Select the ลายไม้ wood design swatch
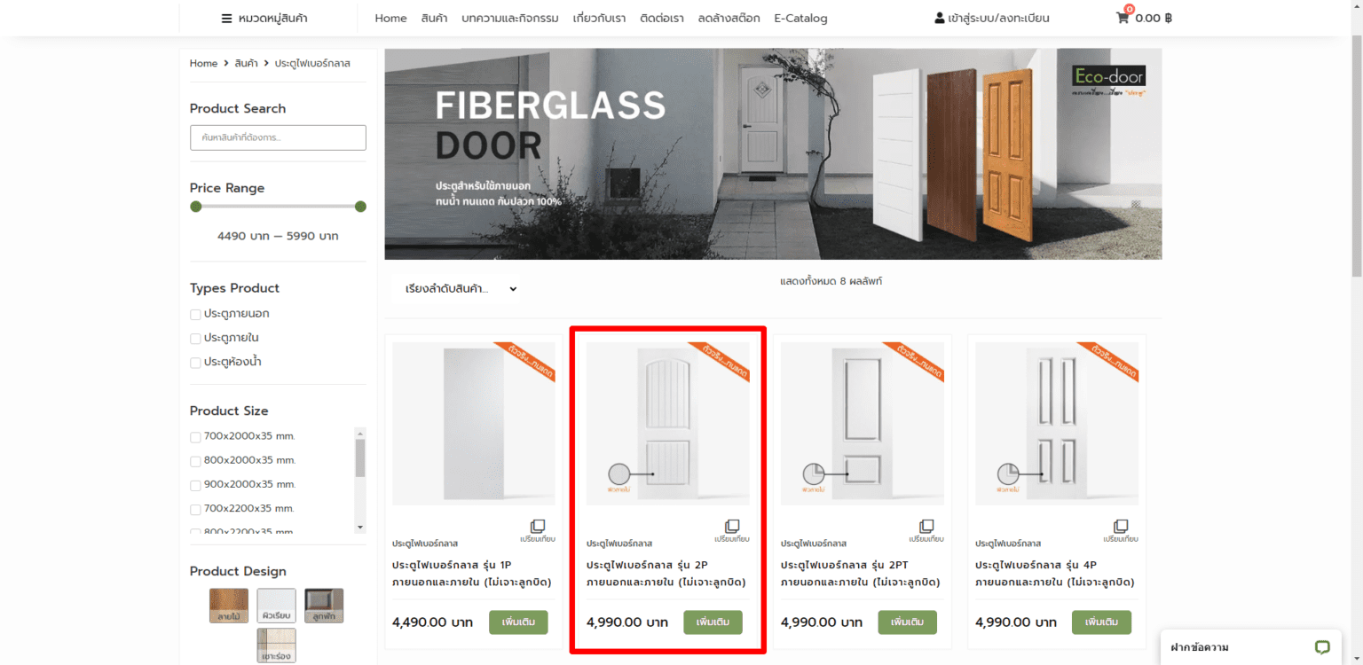The image size is (1363, 665). tap(229, 606)
